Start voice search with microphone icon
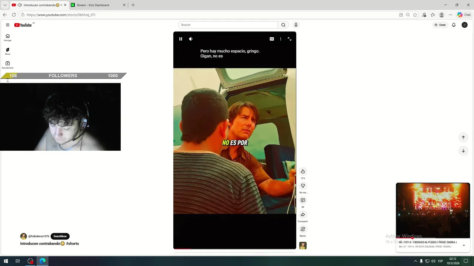Image resolution: width=474 pixels, height=266 pixels. pyautogui.click(x=296, y=25)
